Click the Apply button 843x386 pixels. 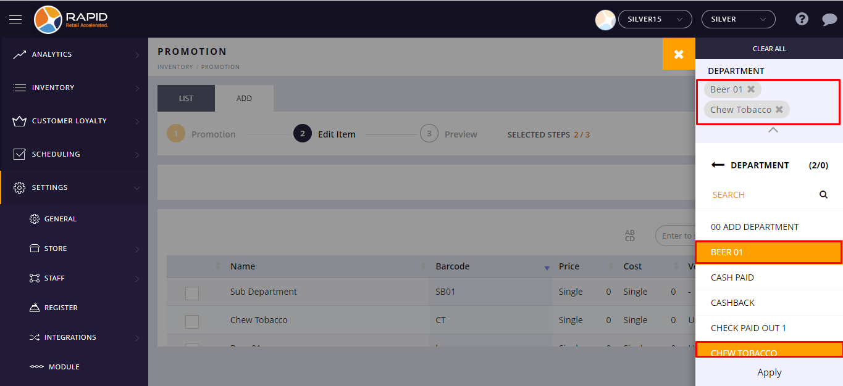(x=769, y=372)
